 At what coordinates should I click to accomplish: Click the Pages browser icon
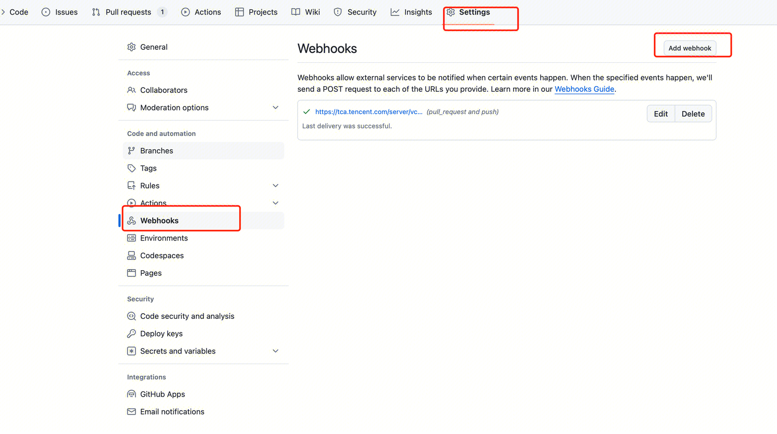click(132, 273)
